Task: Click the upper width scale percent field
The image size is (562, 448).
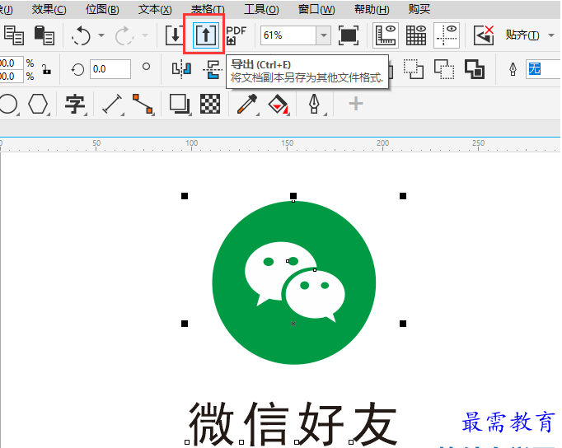Action: point(12,63)
